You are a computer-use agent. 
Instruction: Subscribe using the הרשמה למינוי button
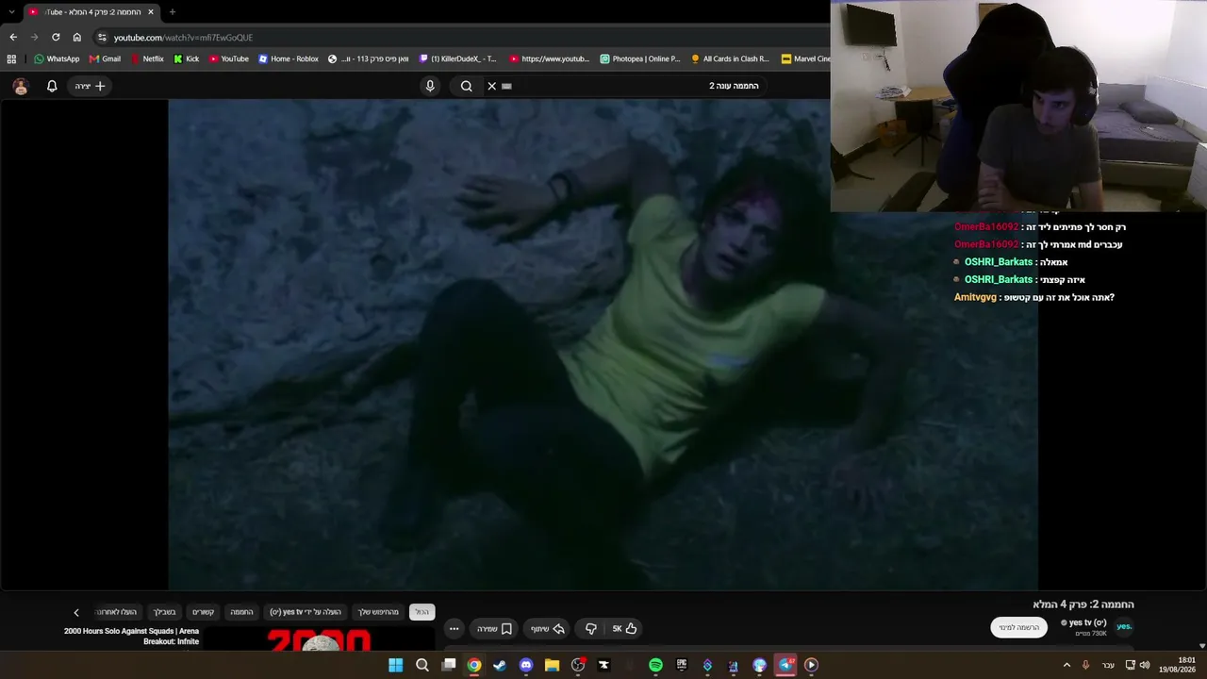click(1019, 627)
